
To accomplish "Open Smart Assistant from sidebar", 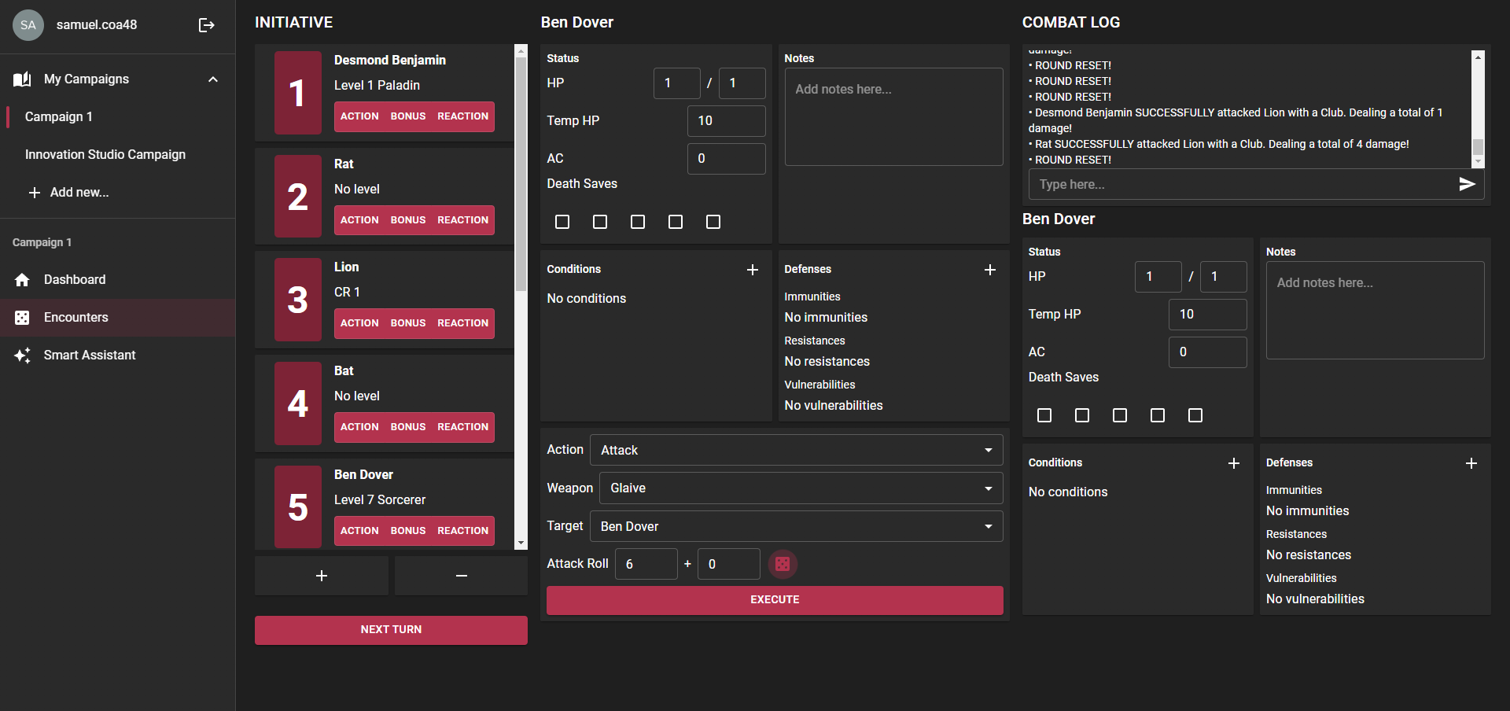I will (x=90, y=355).
